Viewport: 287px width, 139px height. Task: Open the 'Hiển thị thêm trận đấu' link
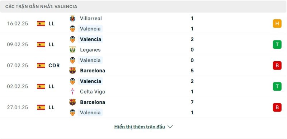point(140,127)
